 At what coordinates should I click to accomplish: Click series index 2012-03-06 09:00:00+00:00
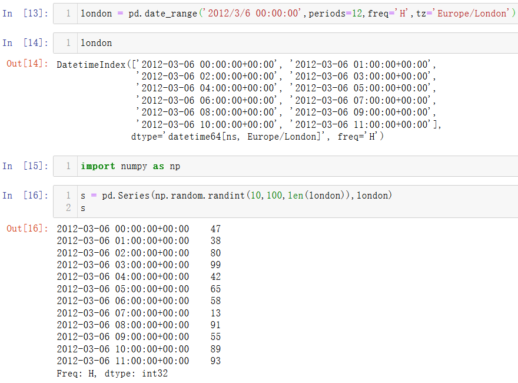click(x=123, y=336)
